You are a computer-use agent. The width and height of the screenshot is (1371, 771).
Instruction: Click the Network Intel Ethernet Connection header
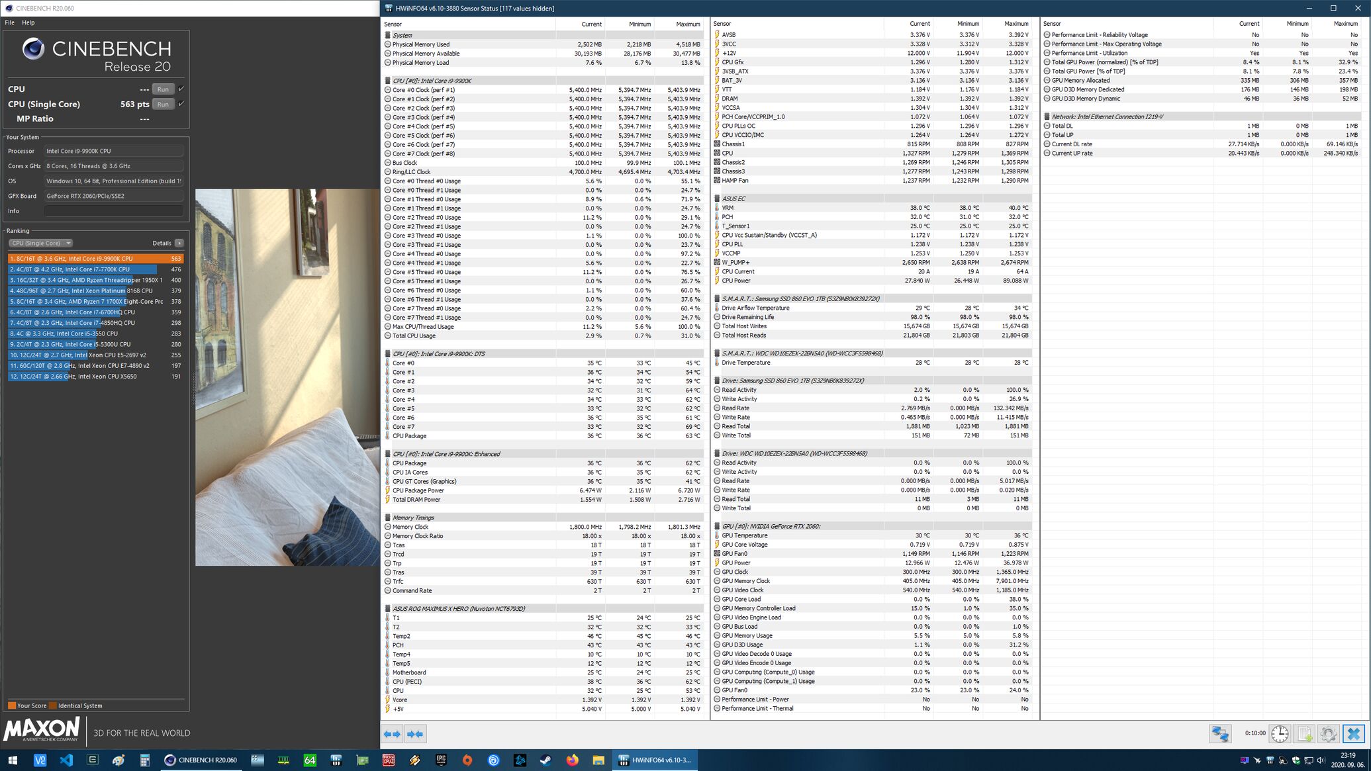pos(1202,117)
